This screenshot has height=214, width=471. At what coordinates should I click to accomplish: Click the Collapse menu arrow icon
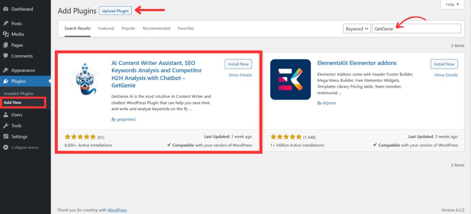click(x=6, y=147)
